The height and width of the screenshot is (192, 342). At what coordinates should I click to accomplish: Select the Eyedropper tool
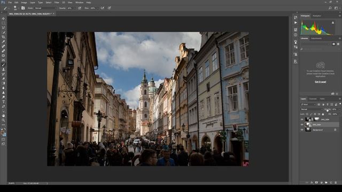point(3,42)
